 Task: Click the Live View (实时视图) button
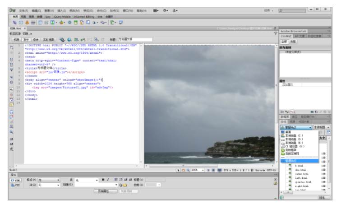point(49,40)
